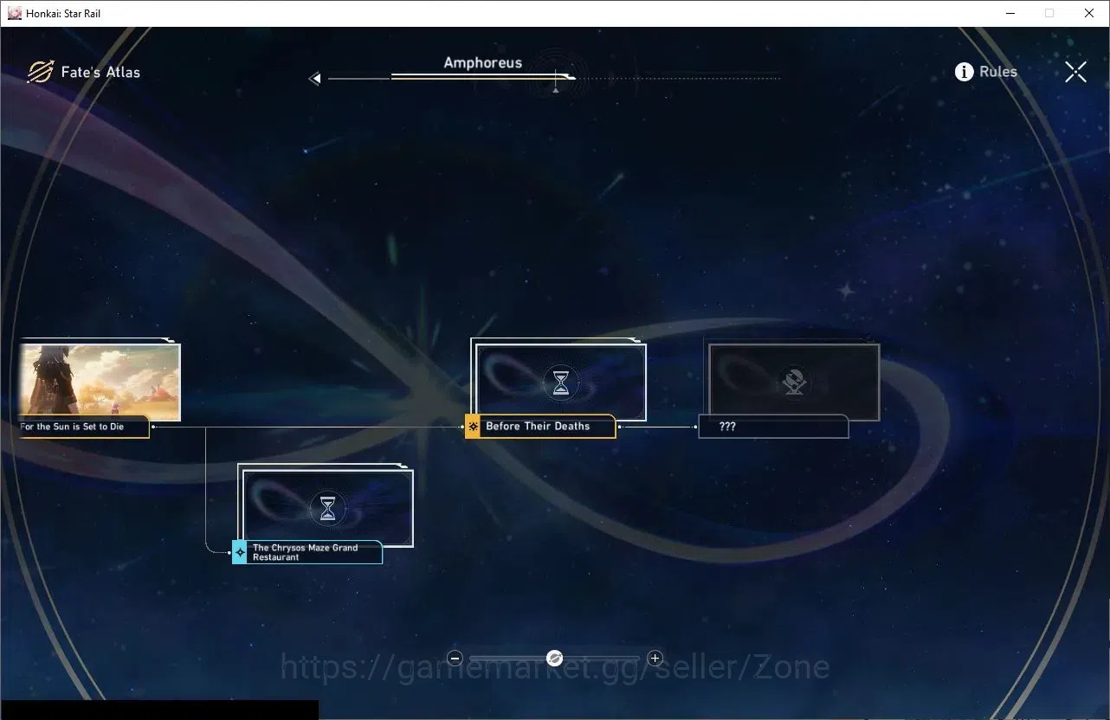Click the hourglass icon on Before Their Deaths
The image size is (1110, 720).
point(561,382)
